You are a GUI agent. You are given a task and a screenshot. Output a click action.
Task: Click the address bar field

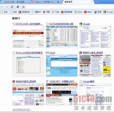[70, 7]
